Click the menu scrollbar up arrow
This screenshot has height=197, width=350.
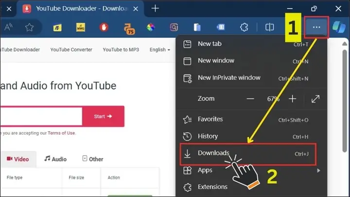[345, 44]
